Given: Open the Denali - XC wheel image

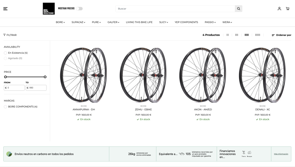Looking at the screenshot, I should click(x=263, y=75).
